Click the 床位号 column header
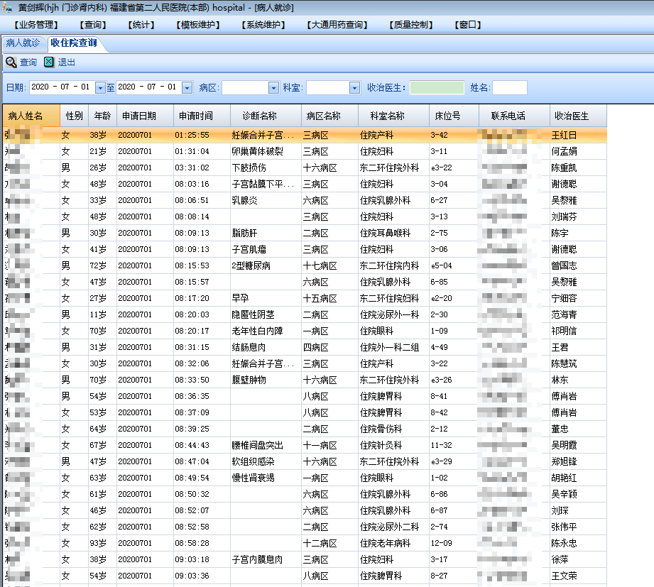Screen dimensions: 654x587 coord(454,116)
